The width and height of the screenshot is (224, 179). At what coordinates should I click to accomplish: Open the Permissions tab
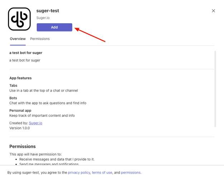(40, 39)
